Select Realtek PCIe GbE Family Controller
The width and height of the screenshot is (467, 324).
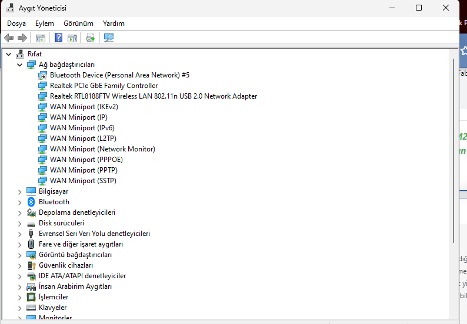click(x=104, y=86)
